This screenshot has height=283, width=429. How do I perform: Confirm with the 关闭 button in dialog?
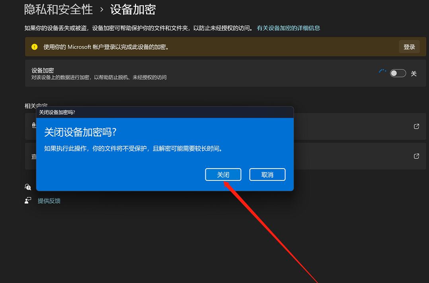223,174
